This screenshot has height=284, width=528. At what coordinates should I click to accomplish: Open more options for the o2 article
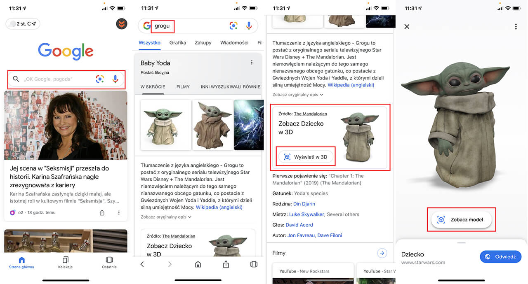pyautogui.click(x=119, y=213)
